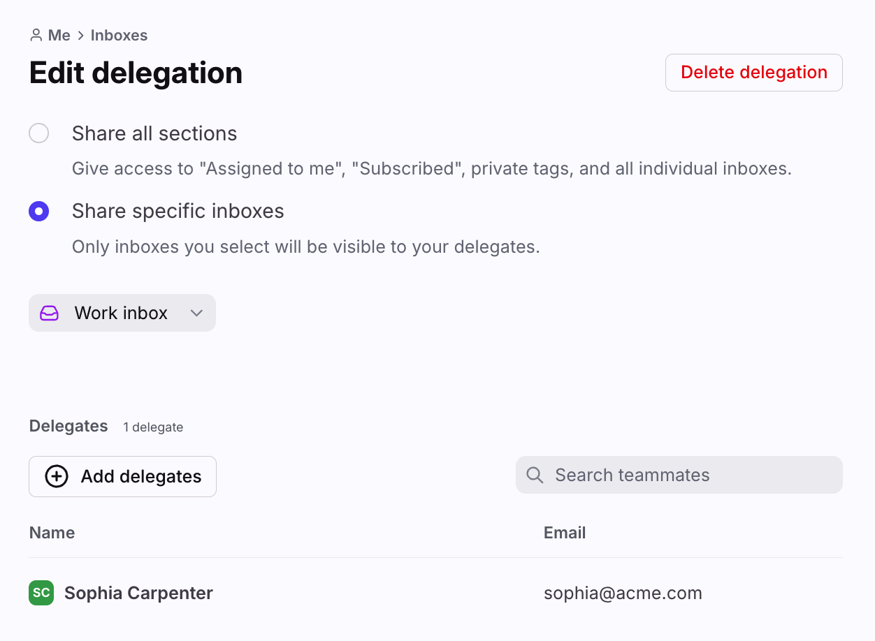
Task: Click the sophia@acme.com email address
Action: pyautogui.click(x=623, y=594)
